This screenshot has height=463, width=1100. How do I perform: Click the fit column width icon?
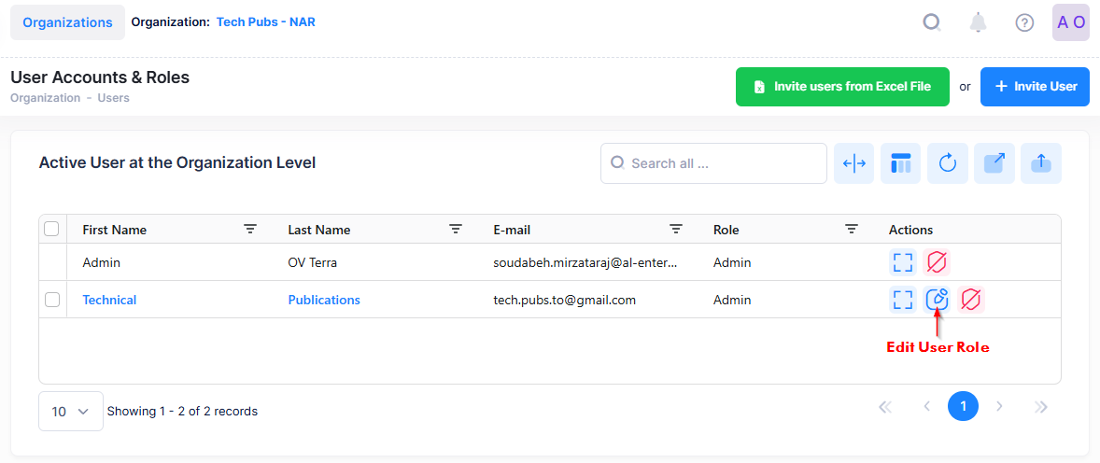pyautogui.click(x=854, y=163)
